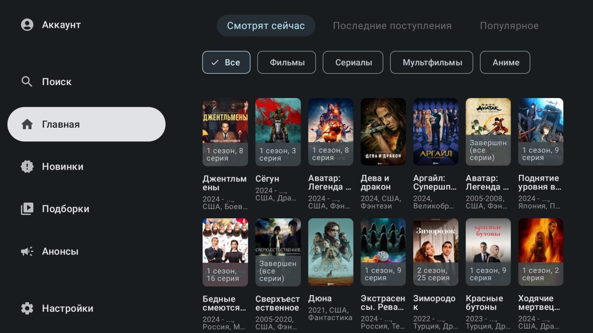This screenshot has width=593, height=333.
Task: Click the Зимородок title link
Action: pyautogui.click(x=434, y=303)
